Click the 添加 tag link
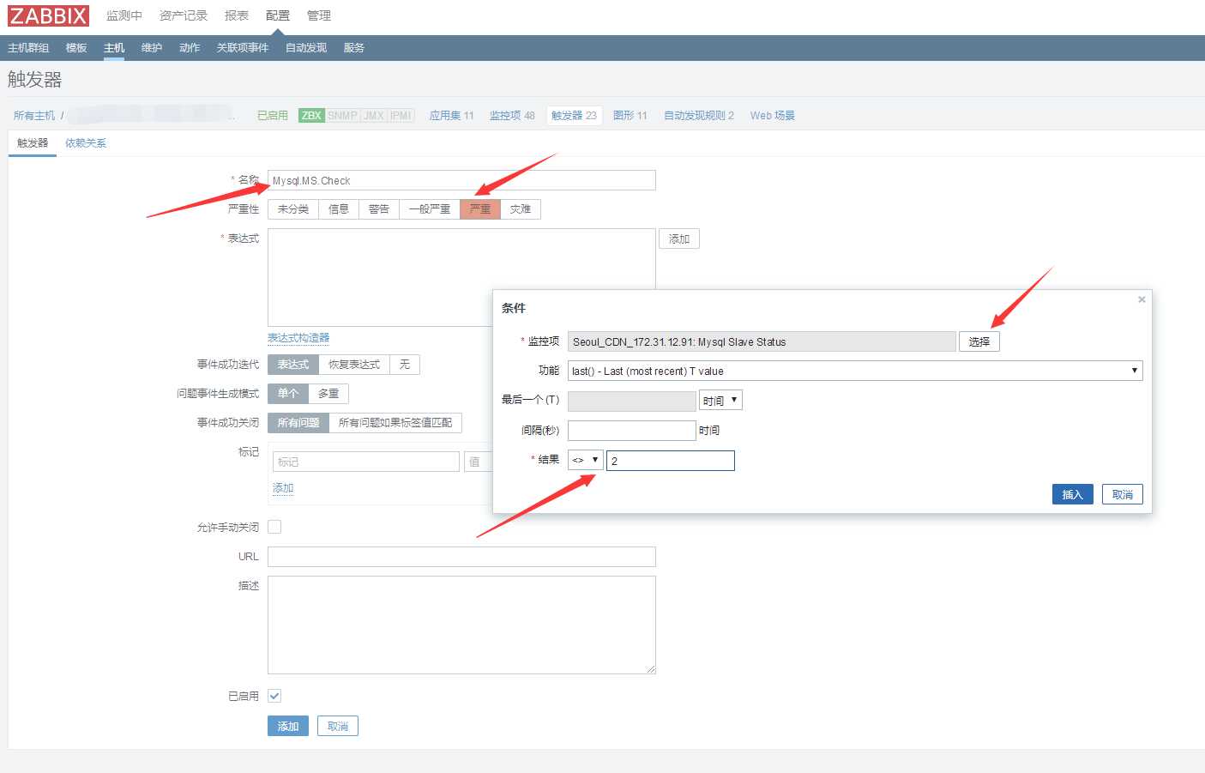1205x773 pixels. pyautogui.click(x=283, y=488)
